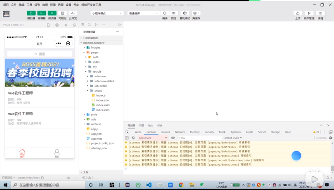This screenshot has width=334, height=190.
Task: Expand the 大纲 outline section
Action: click(x=101, y=172)
